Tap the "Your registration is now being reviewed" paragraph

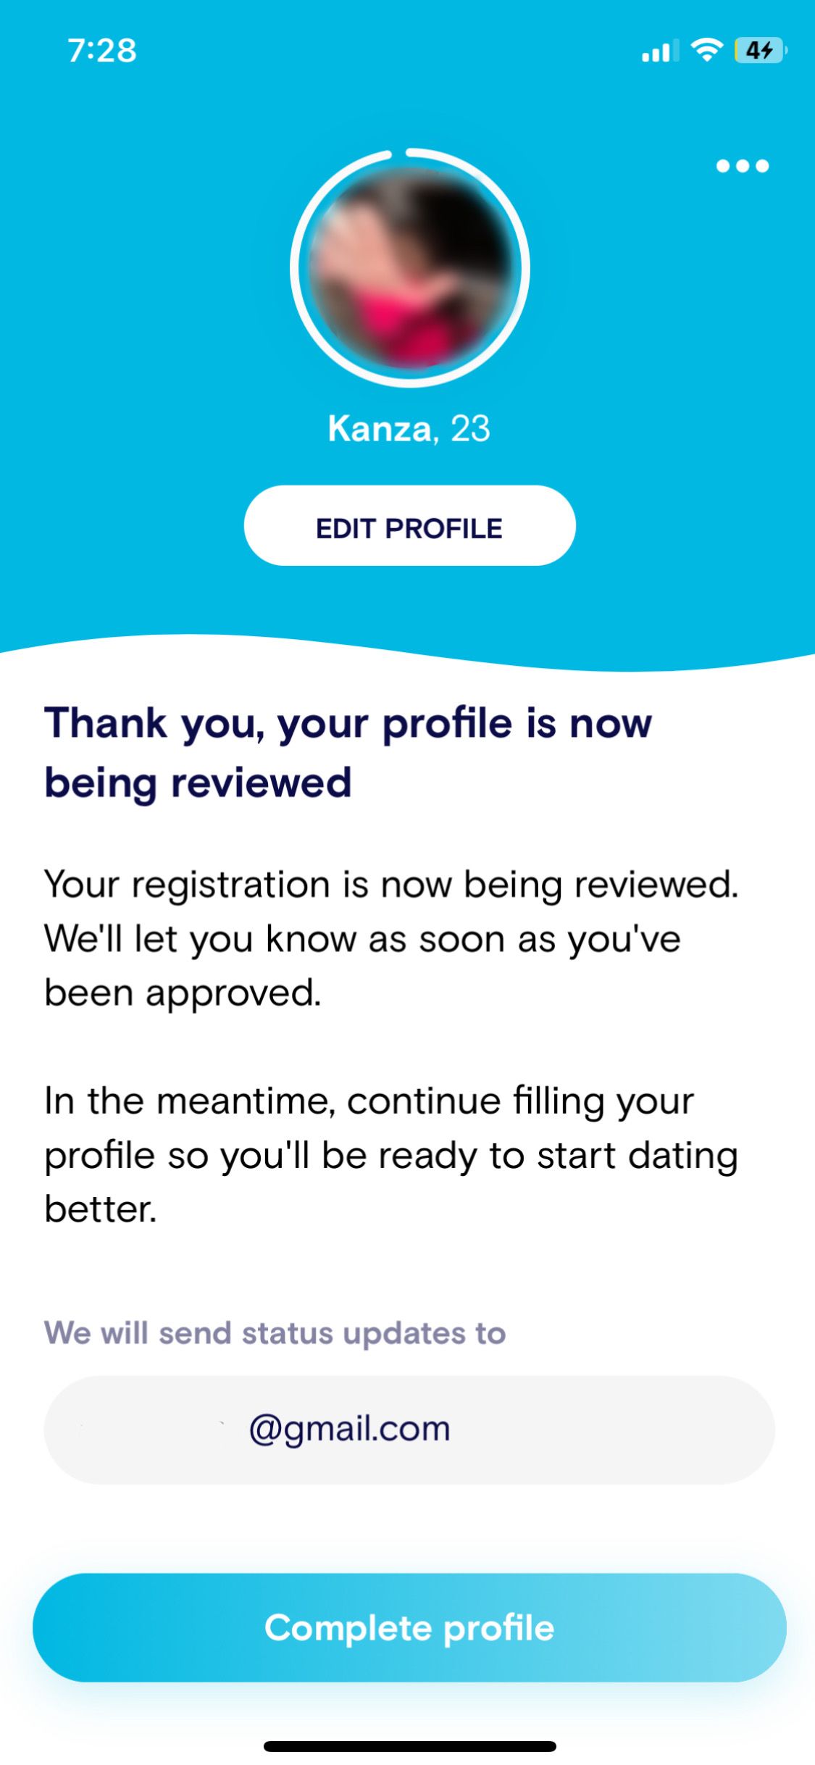391,938
